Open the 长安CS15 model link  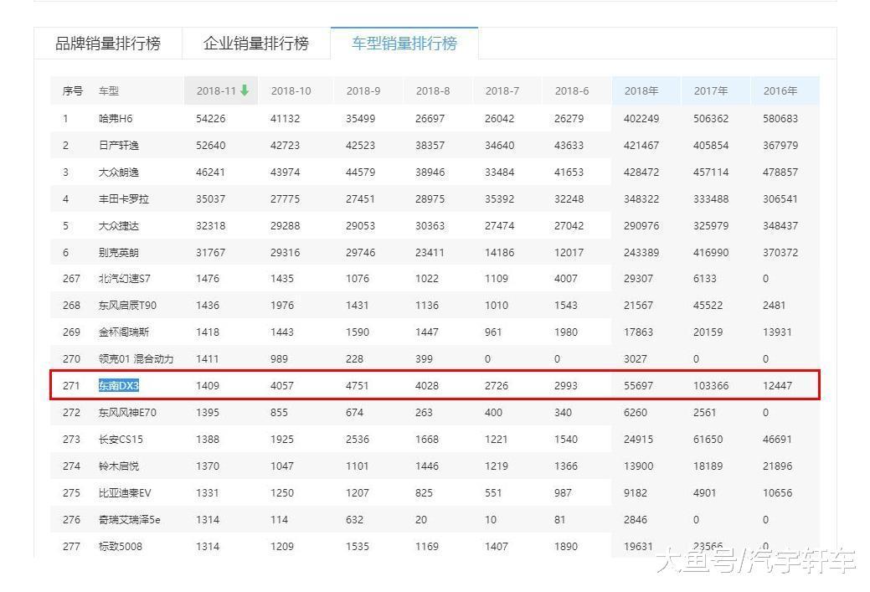(x=121, y=440)
